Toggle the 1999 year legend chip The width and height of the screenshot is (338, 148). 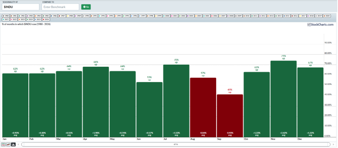click(158, 16)
